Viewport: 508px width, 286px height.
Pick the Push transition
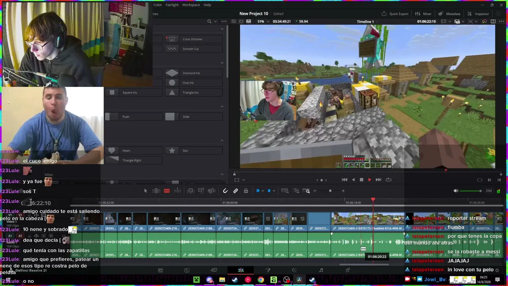click(133, 117)
